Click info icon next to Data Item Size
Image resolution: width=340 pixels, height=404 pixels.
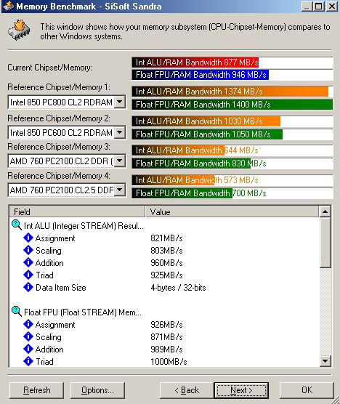coord(28,287)
